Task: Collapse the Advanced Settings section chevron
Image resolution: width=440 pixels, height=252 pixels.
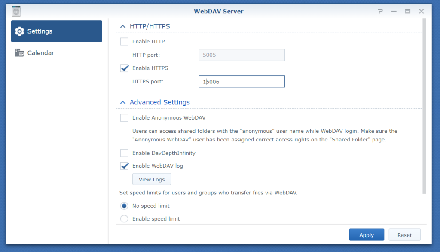Action: pyautogui.click(x=122, y=102)
